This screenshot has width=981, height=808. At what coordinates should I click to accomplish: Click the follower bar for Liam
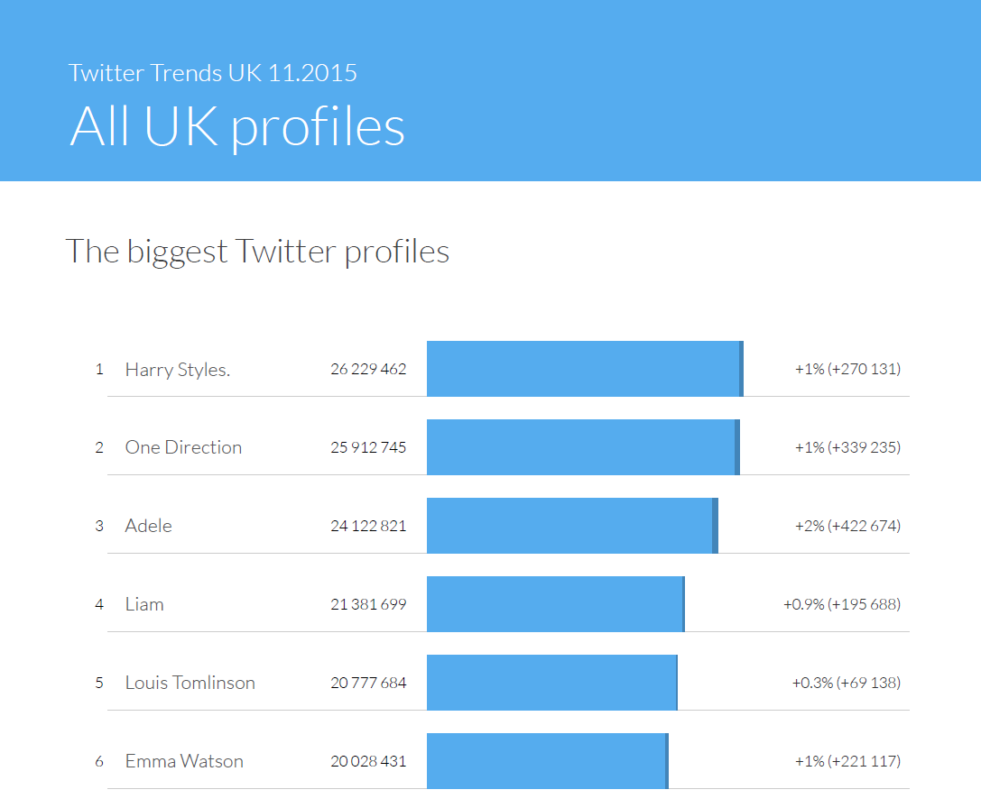555,604
